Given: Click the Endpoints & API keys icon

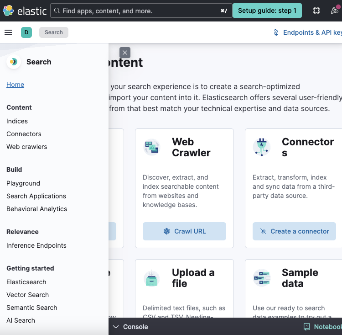Looking at the screenshot, I should [x=276, y=32].
